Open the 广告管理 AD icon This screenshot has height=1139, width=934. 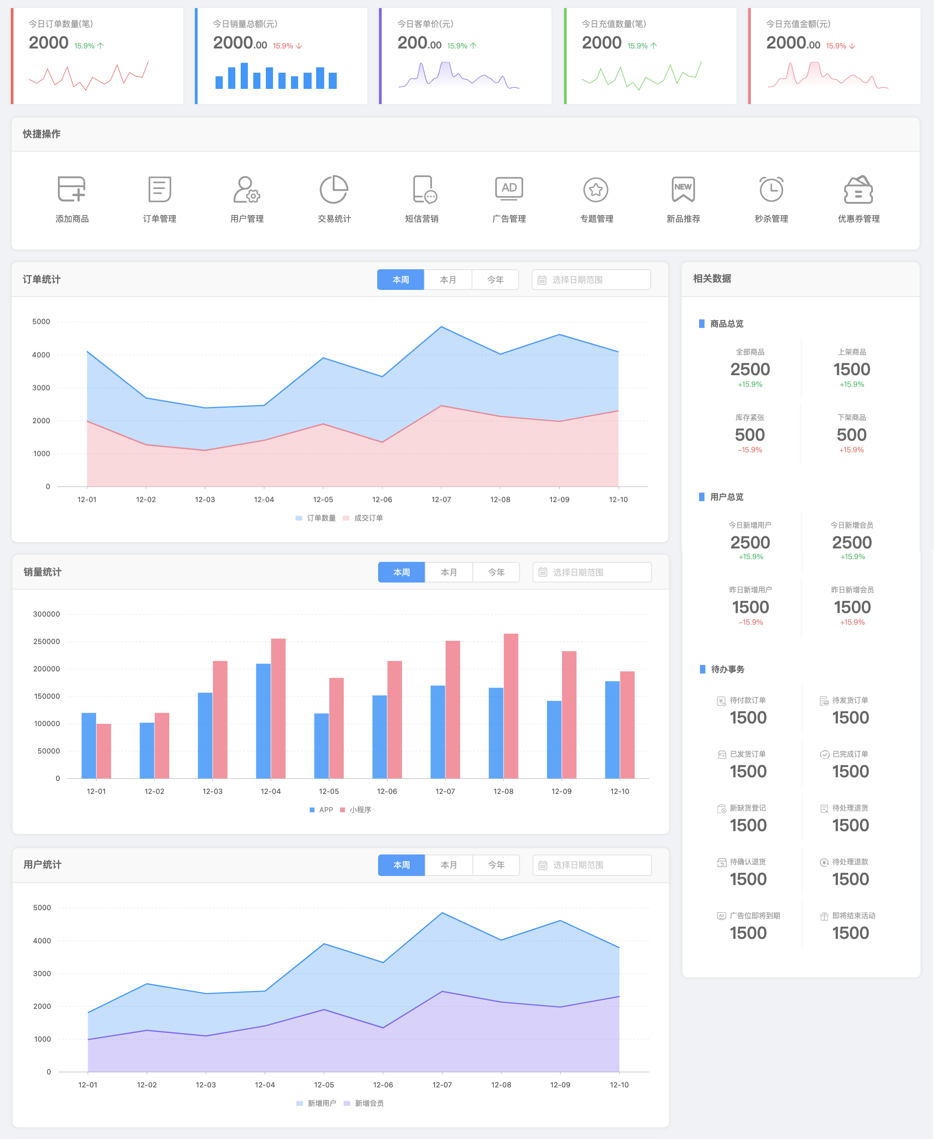point(509,188)
